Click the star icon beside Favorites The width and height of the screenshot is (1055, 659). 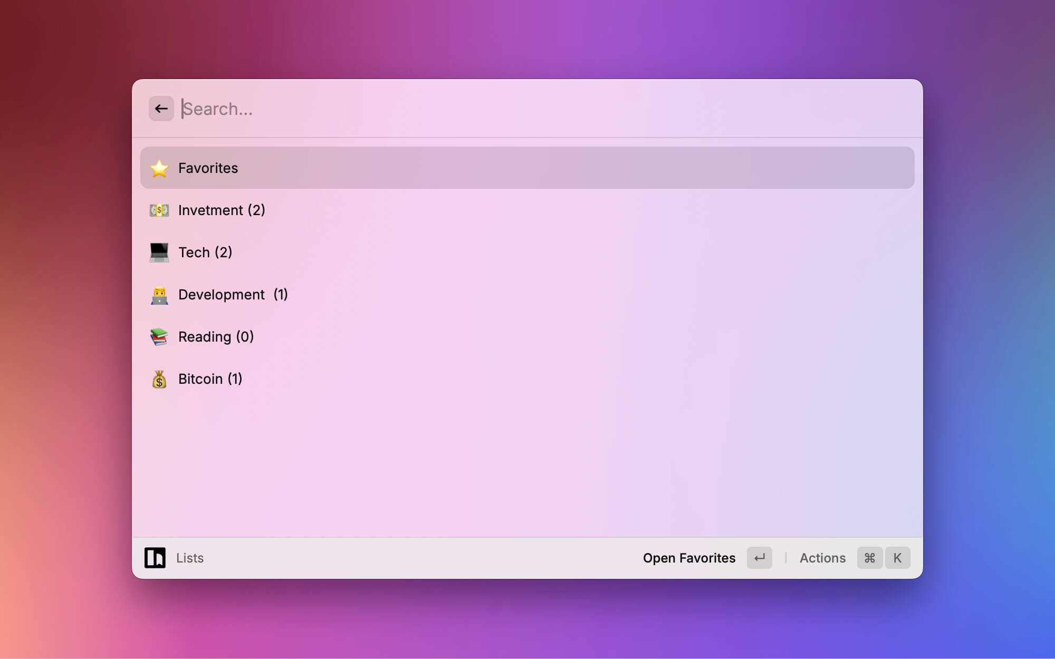[159, 168]
